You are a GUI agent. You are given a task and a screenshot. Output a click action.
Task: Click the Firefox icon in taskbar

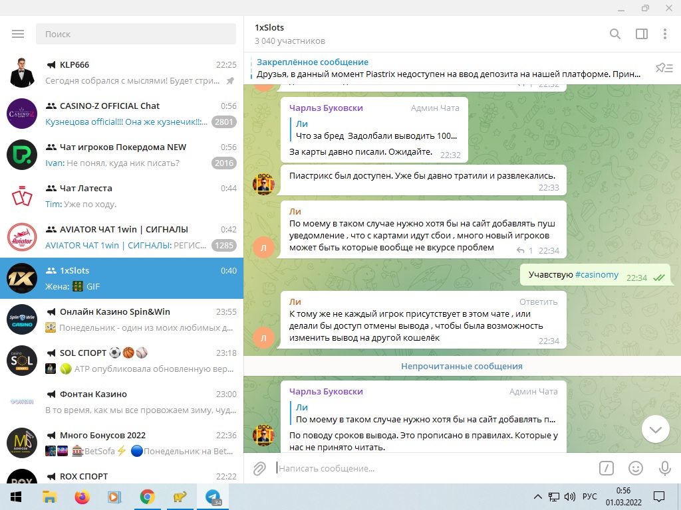click(x=82, y=497)
